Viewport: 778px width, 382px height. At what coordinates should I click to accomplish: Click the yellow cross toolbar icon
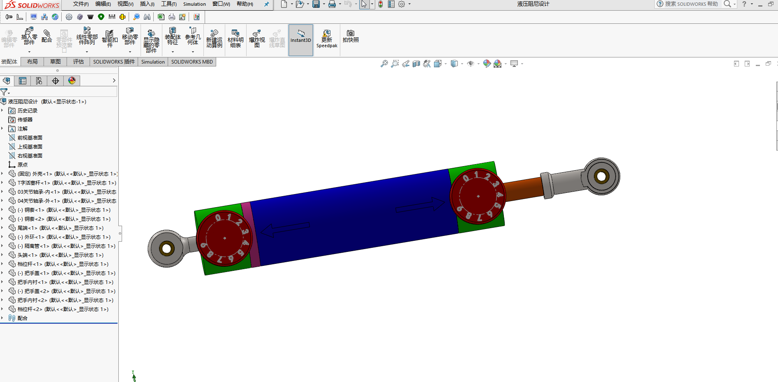[122, 17]
